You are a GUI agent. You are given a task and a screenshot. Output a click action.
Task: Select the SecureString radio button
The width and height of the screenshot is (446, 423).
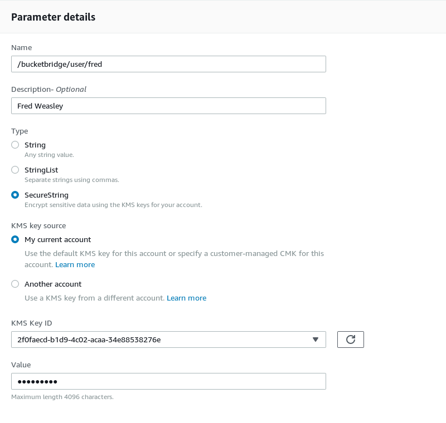(x=15, y=195)
